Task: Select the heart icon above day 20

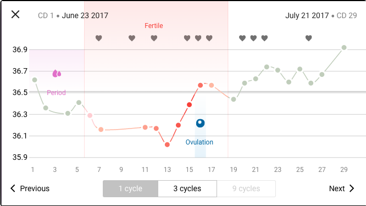Action: pyautogui.click(x=242, y=38)
